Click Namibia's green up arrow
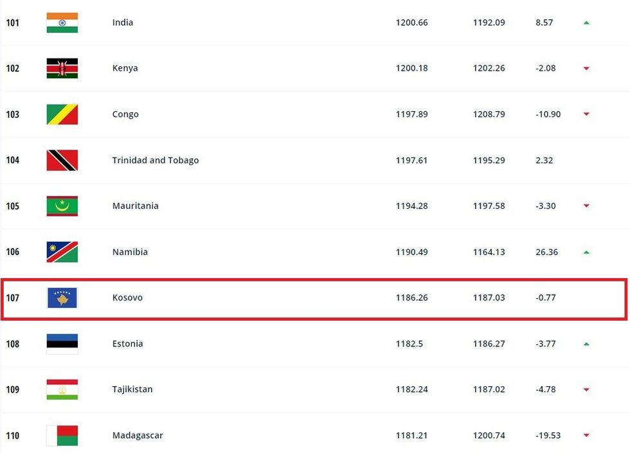This screenshot has width=630, height=453. point(586,253)
